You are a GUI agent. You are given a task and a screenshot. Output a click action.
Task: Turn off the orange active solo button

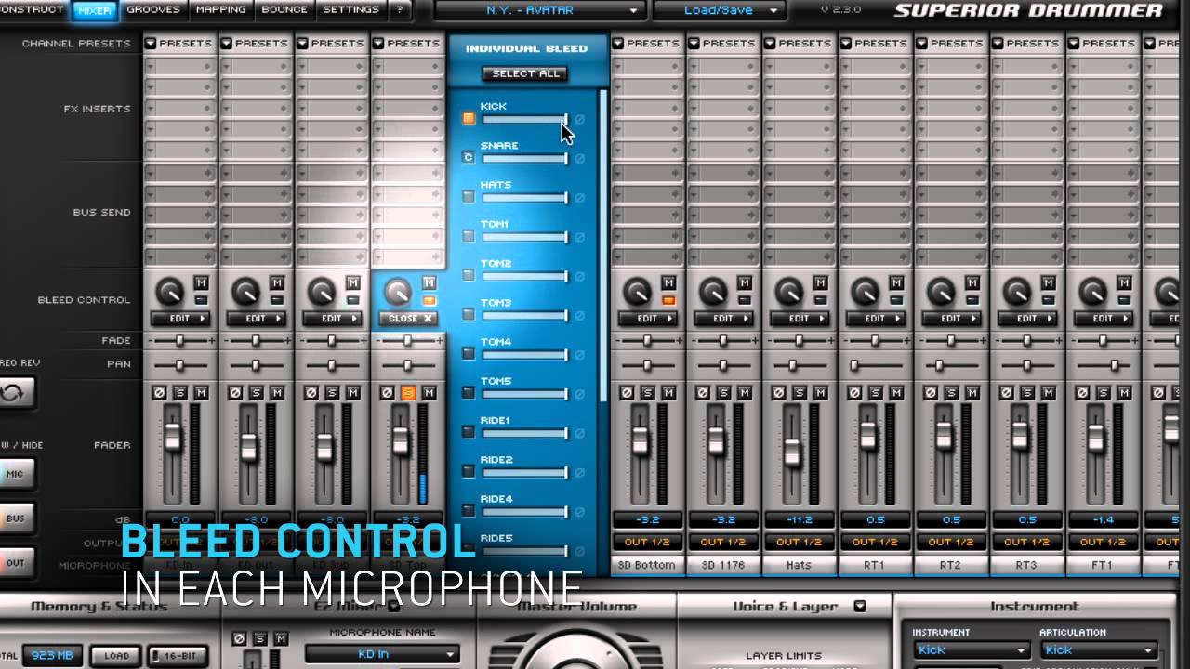[x=407, y=393]
